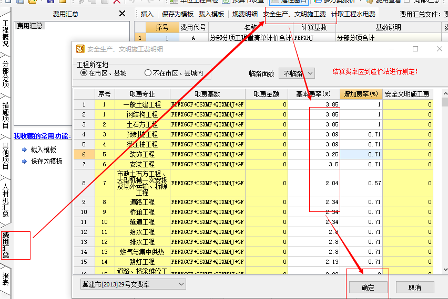Click the 0.57 added rate cell
The image size is (448, 299).
tap(361, 183)
